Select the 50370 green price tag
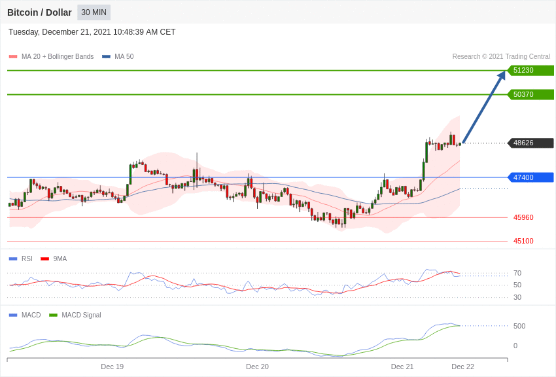Screen dimensions: 556x377 click(x=530, y=95)
